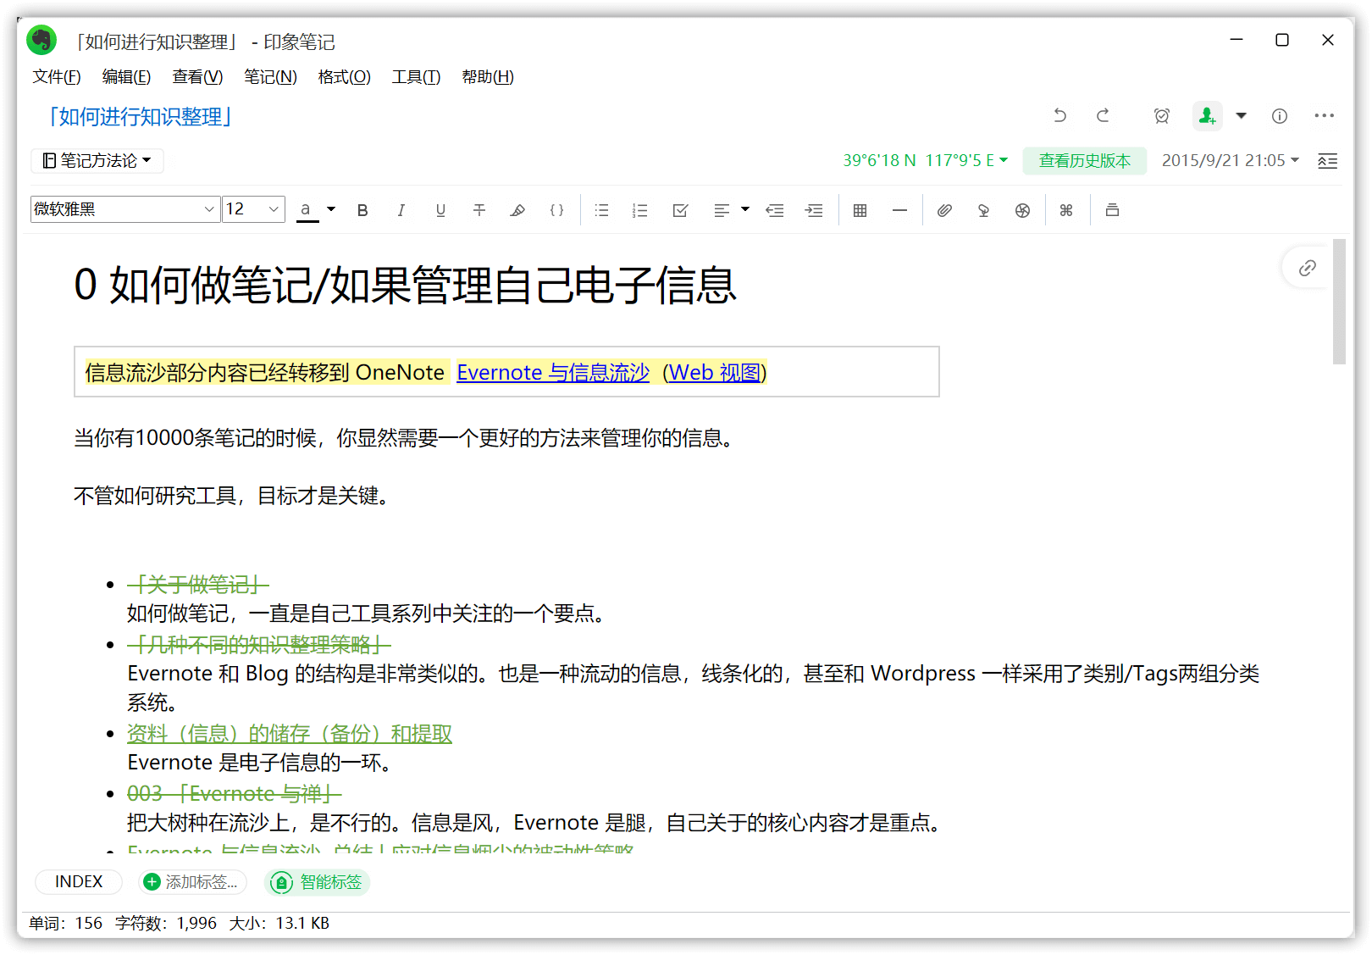Open the 笔记方法论 notebook dropdown
The height and width of the screenshot is (955, 1372).
tap(97, 161)
